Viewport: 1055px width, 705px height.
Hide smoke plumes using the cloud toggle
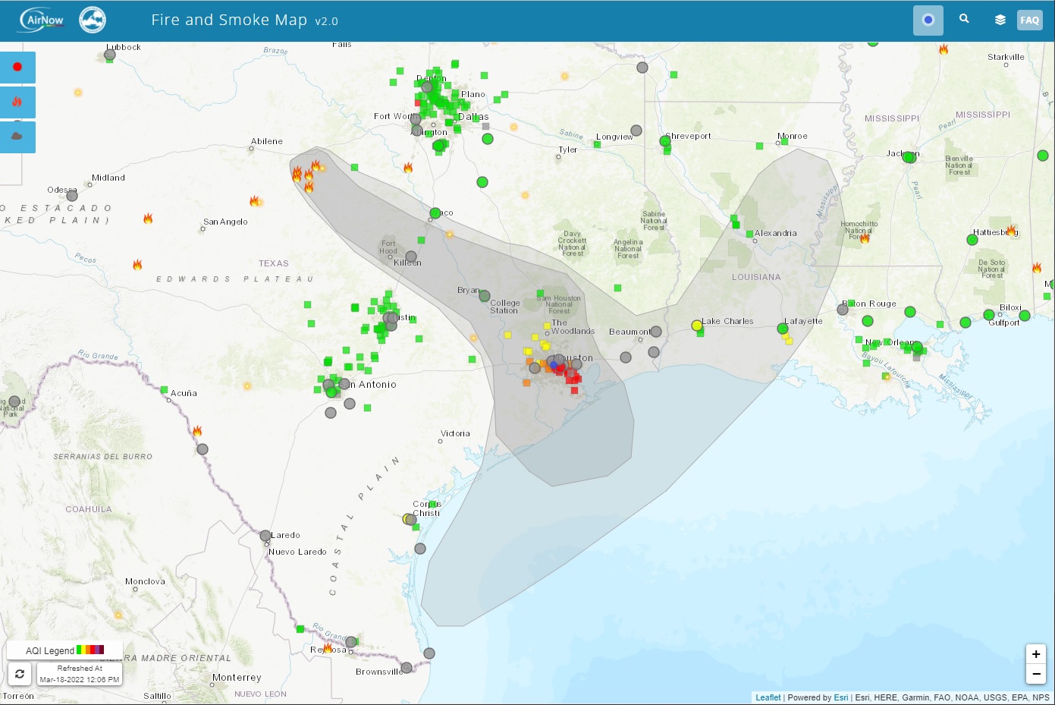(17, 137)
